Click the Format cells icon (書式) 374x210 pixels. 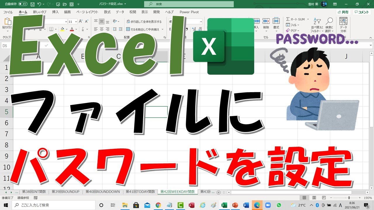pos(276,24)
